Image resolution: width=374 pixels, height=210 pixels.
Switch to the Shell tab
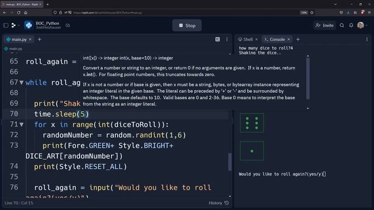(x=245, y=39)
